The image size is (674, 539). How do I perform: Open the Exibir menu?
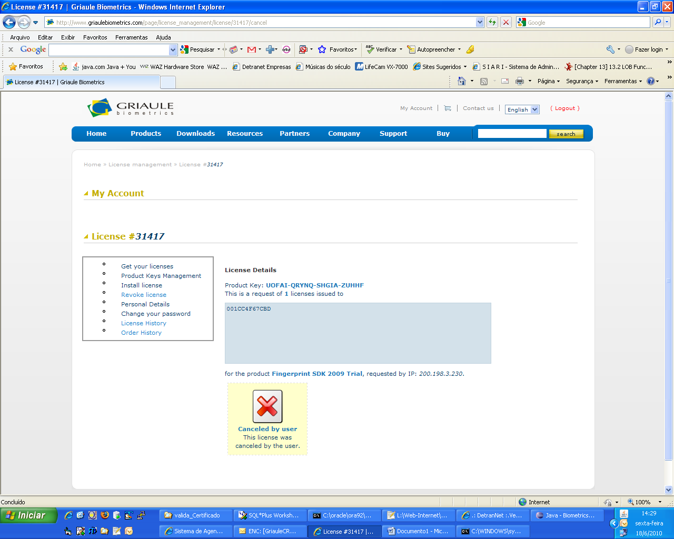68,37
